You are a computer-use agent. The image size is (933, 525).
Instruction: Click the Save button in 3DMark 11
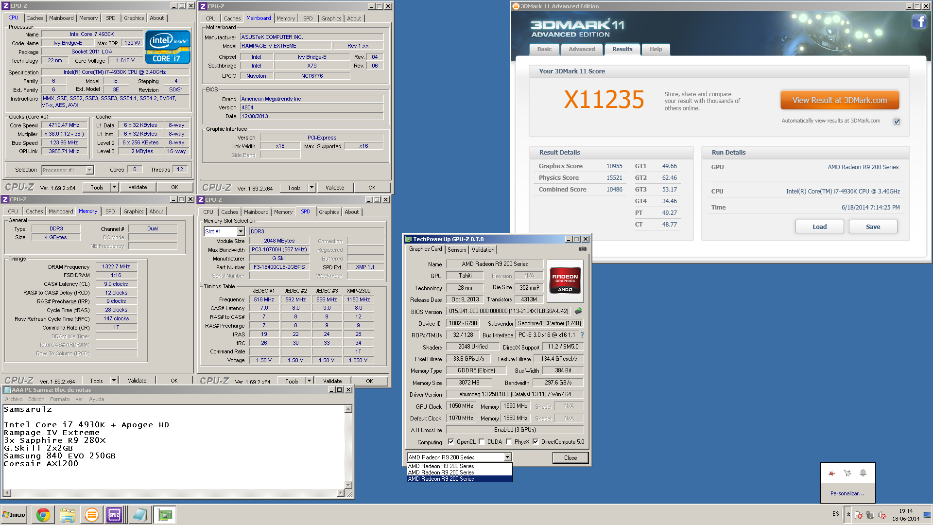[x=873, y=227]
